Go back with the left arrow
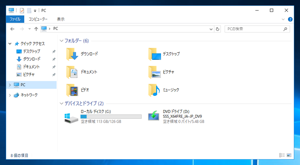This screenshot has height=165, width=300. pyautogui.click(x=12, y=29)
